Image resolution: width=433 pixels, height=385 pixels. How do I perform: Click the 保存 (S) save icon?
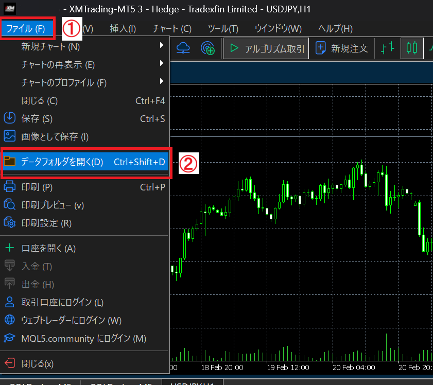tap(10, 118)
